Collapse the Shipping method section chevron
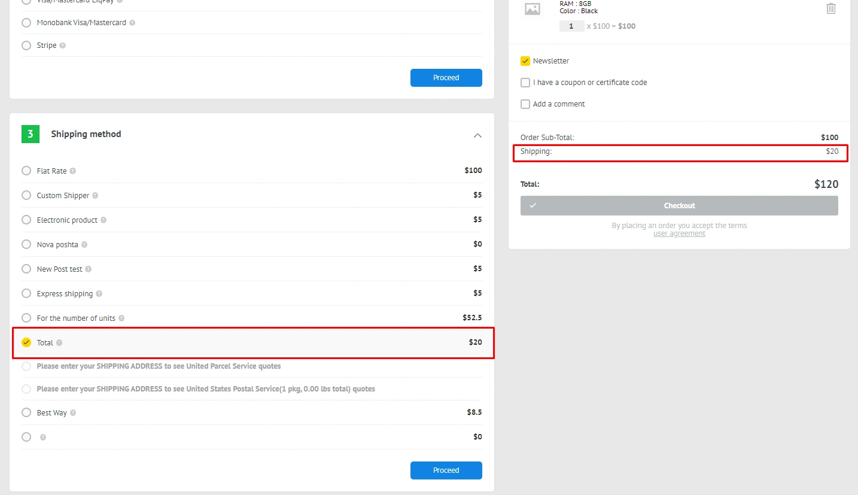 477,135
